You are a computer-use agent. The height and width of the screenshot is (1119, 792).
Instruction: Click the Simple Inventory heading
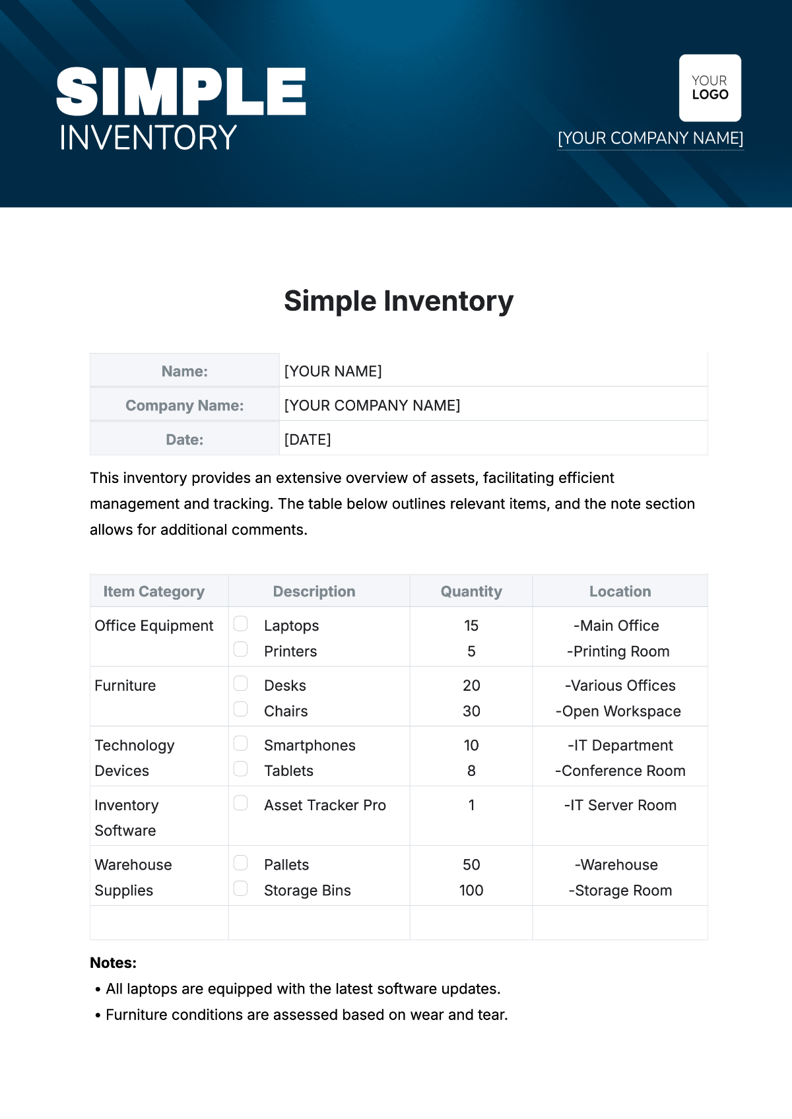399,302
